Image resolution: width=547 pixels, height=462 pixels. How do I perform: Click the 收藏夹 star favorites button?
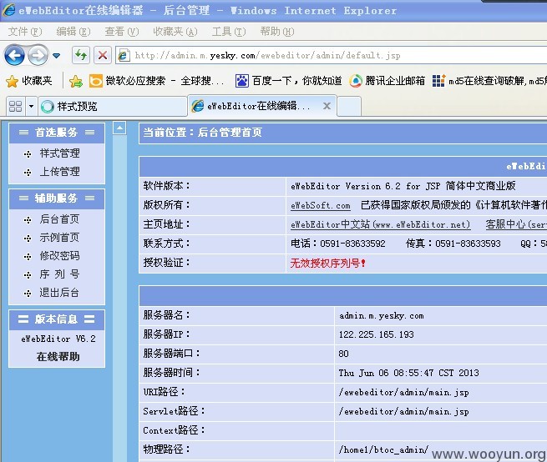29,81
